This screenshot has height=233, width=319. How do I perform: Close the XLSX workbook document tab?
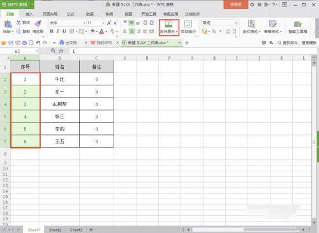pos(180,43)
